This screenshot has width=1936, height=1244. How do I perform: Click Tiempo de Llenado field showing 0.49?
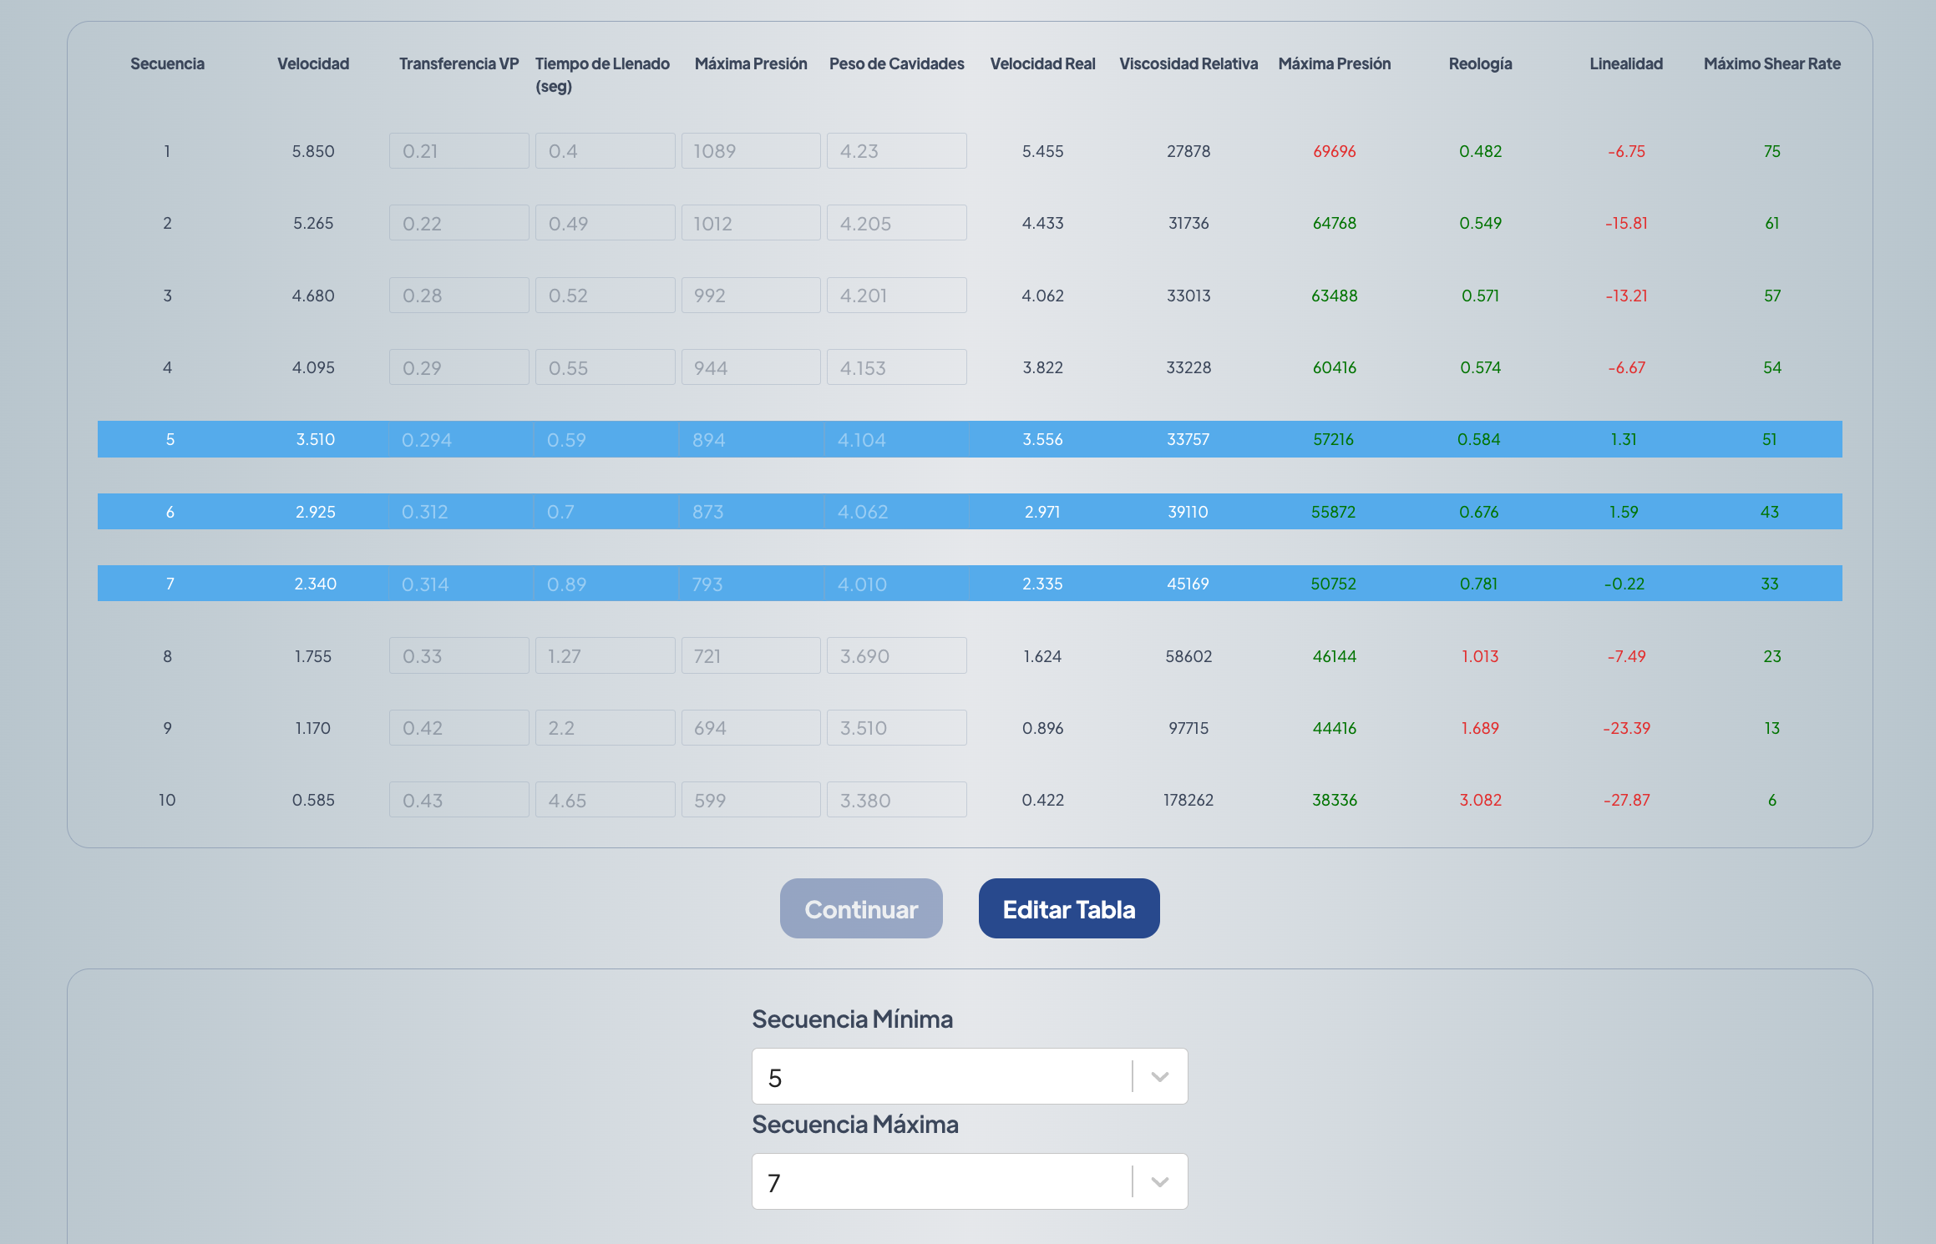(x=605, y=223)
